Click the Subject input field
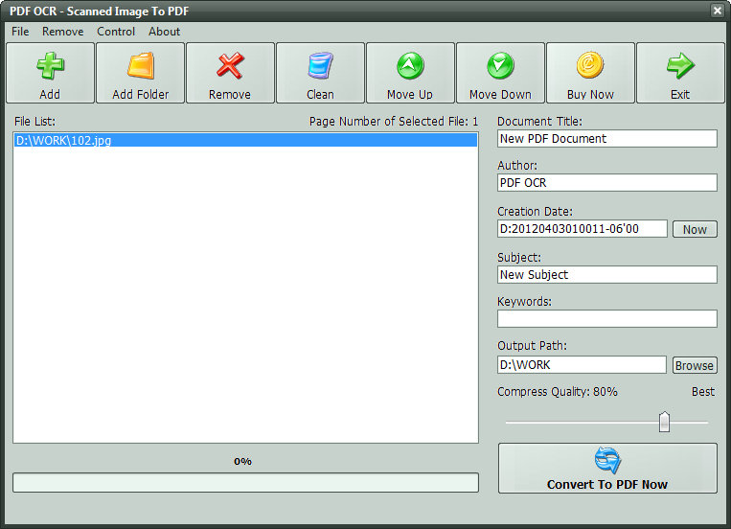Screen dimensions: 731x529 tap(607, 275)
